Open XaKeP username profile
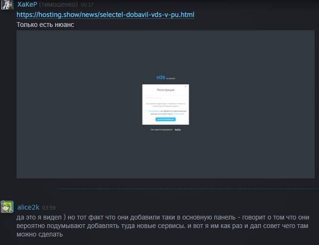Viewport: 319px width, 245px height. click(x=27, y=4)
